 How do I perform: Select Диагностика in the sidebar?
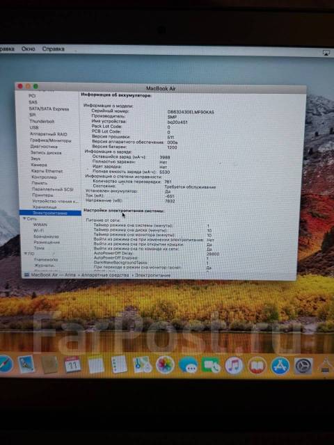[44, 147]
